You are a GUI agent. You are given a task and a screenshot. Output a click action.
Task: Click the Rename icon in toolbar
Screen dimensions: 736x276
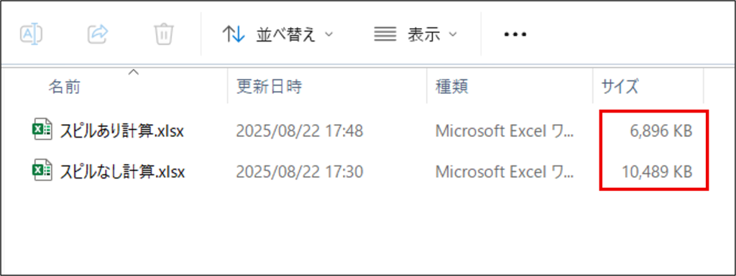point(32,34)
